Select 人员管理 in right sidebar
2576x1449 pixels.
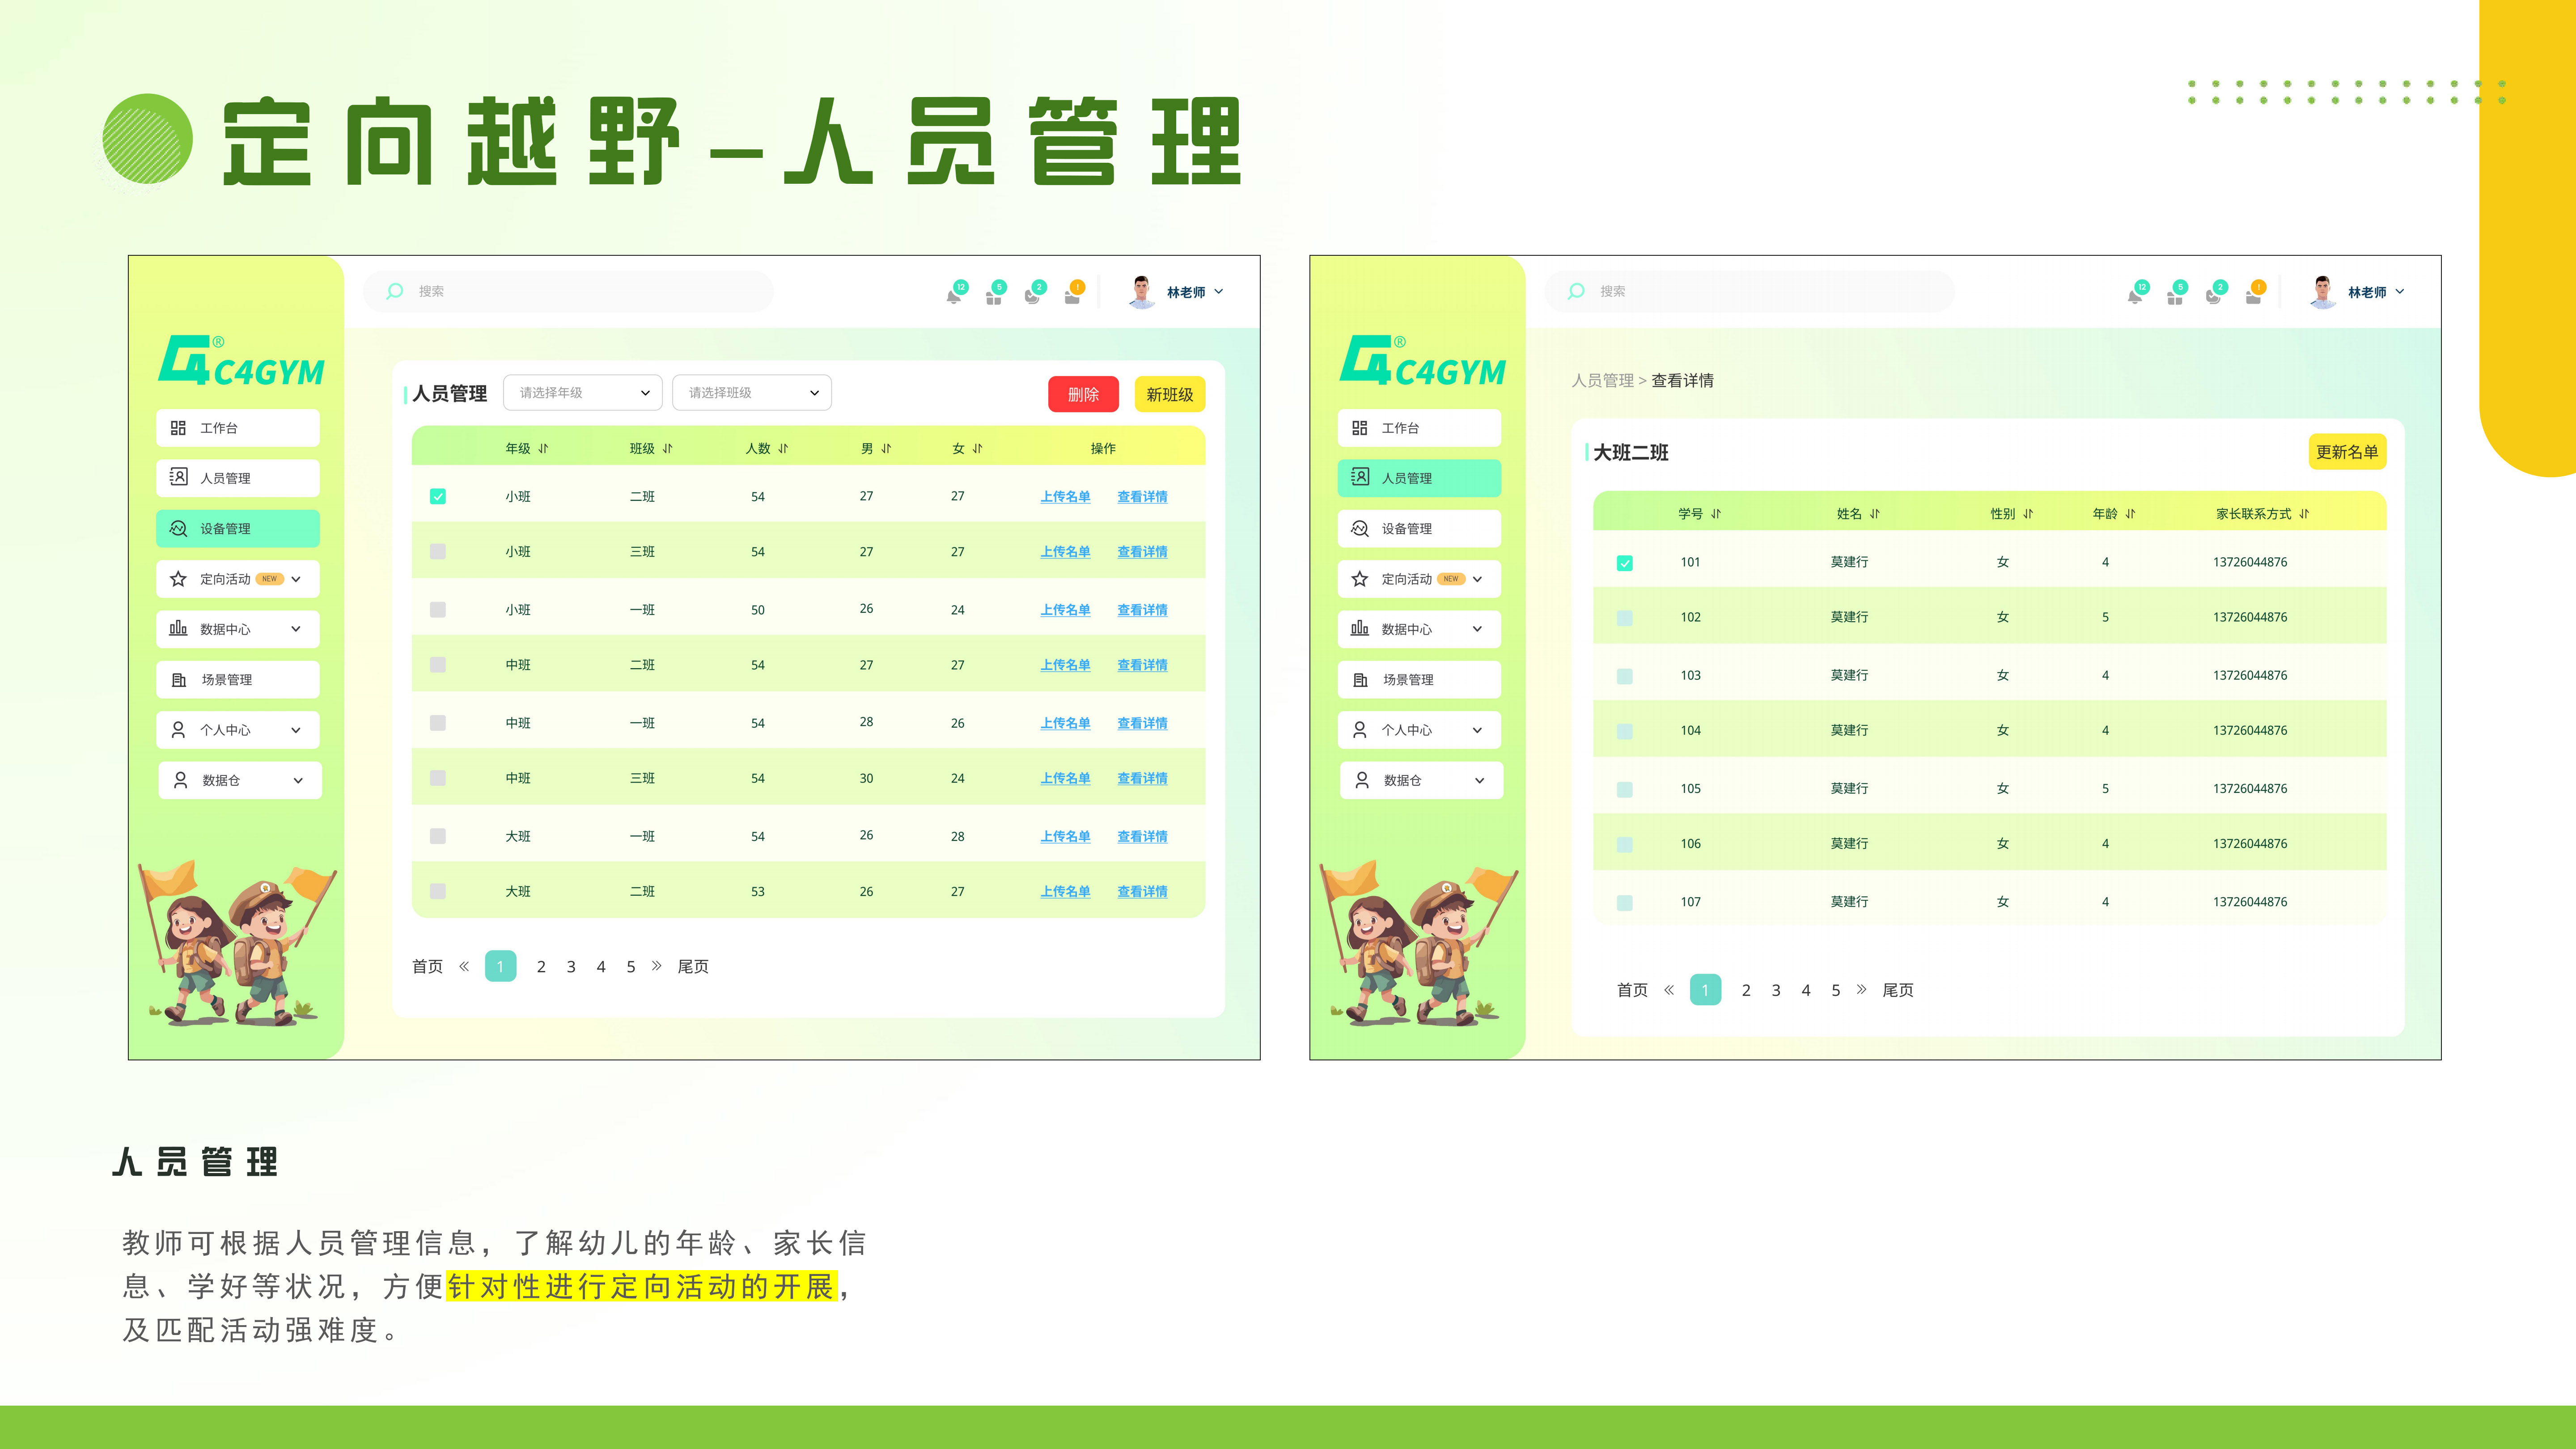(1419, 478)
